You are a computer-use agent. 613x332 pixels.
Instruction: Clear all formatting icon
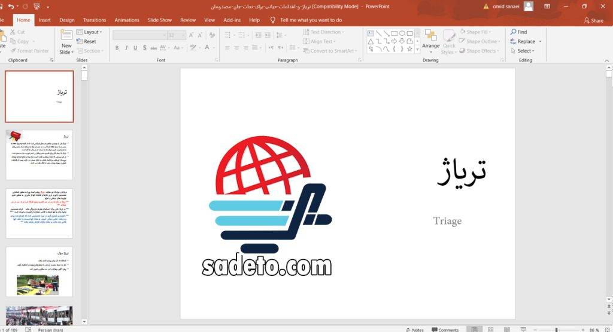[x=213, y=35]
